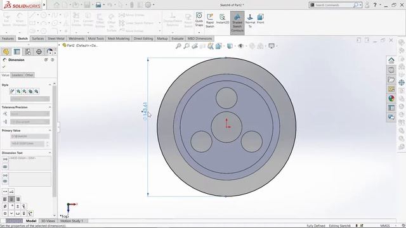Click the Dimension Text box
Screen dimensions: 406x228
click(30, 163)
